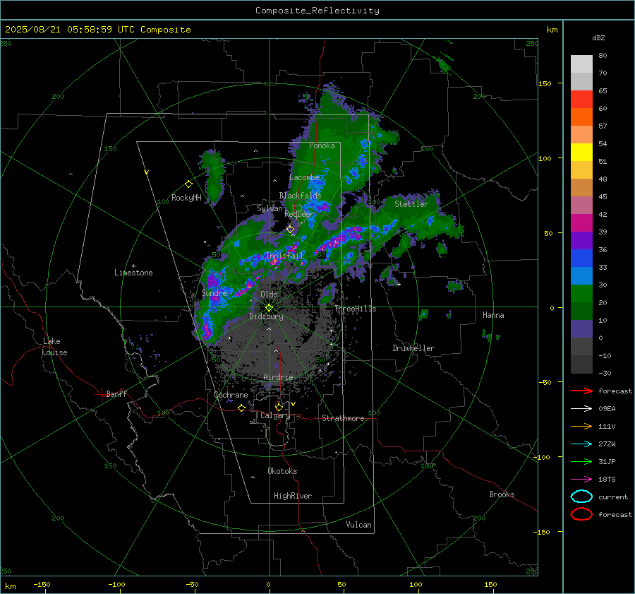Select the orange 60 dBZ color swatch

tap(581, 117)
